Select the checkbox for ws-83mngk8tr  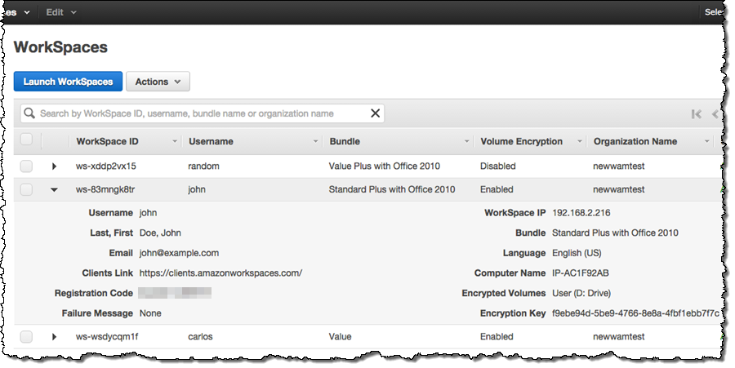(26, 190)
